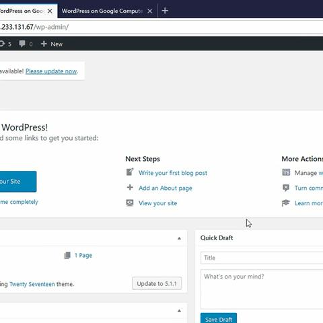Collapse the lower dashboard panel arrow
Image resolution: width=323 pixels, height=323 pixels.
[x=179, y=311]
